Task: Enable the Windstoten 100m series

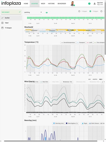Action: point(93,82)
